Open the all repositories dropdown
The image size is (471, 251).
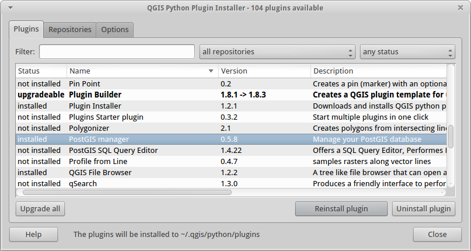point(277,52)
